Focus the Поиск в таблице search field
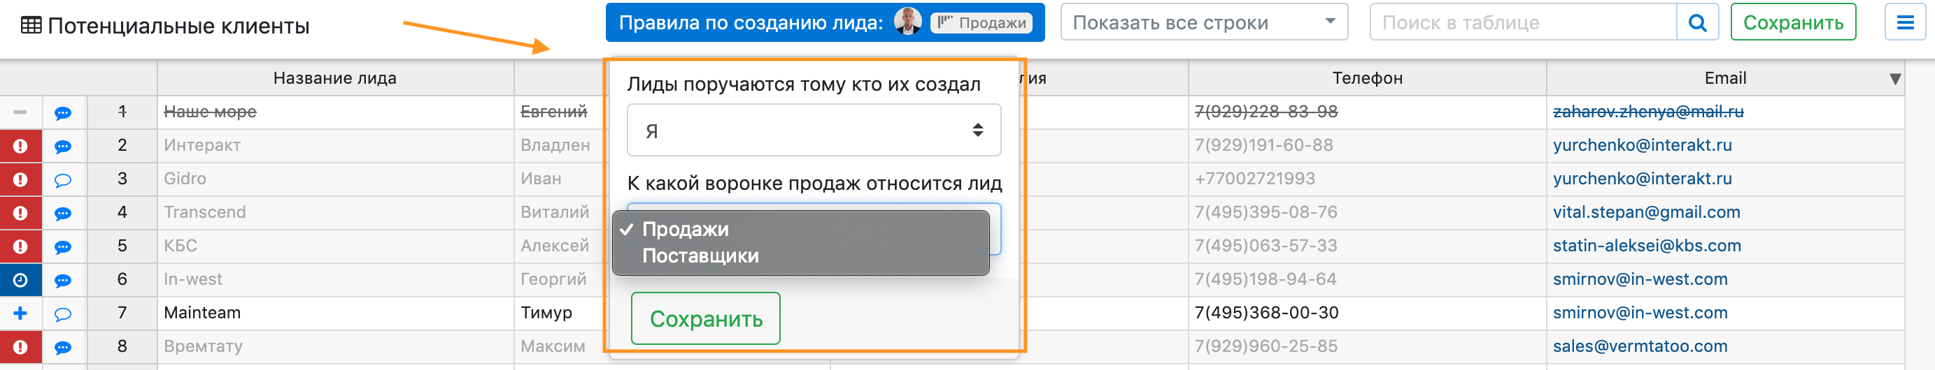Viewport: 1935px width, 370px height. pyautogui.click(x=1523, y=22)
